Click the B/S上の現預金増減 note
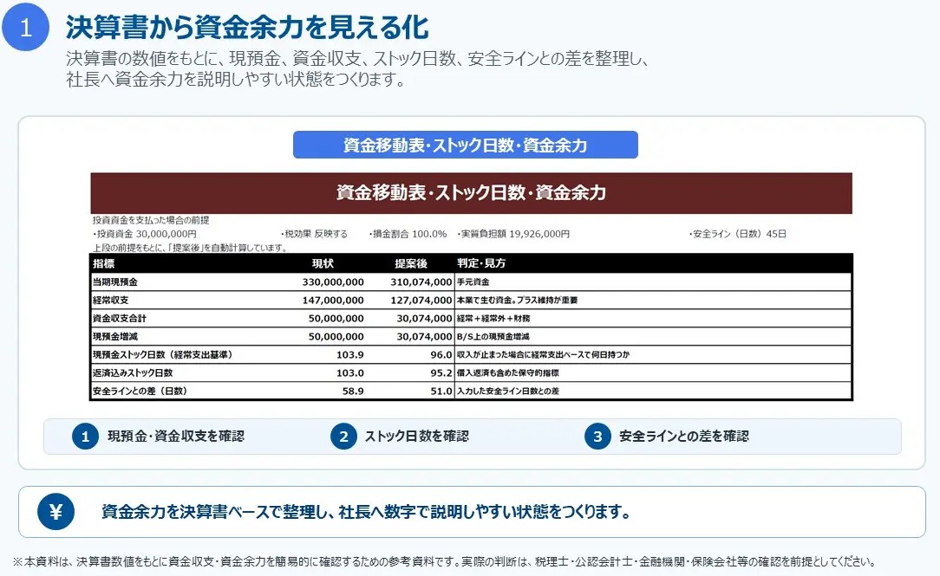The width and height of the screenshot is (940, 576). [x=493, y=336]
